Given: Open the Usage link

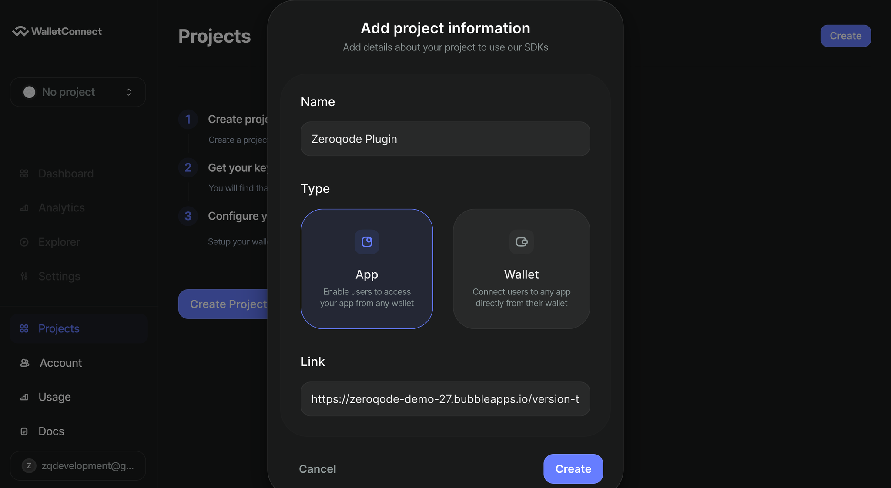Looking at the screenshot, I should (x=54, y=397).
